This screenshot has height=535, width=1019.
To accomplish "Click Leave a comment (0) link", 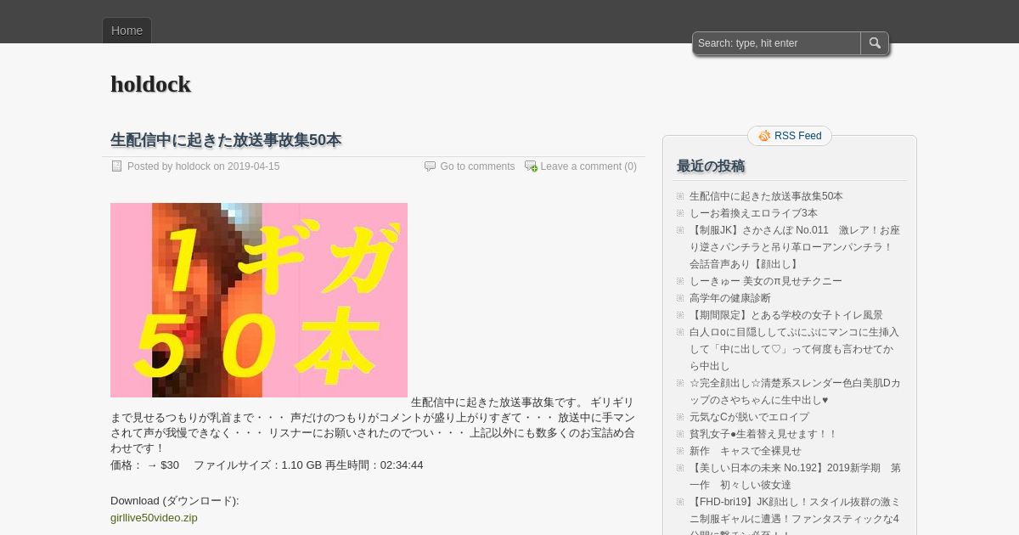I will [x=588, y=166].
